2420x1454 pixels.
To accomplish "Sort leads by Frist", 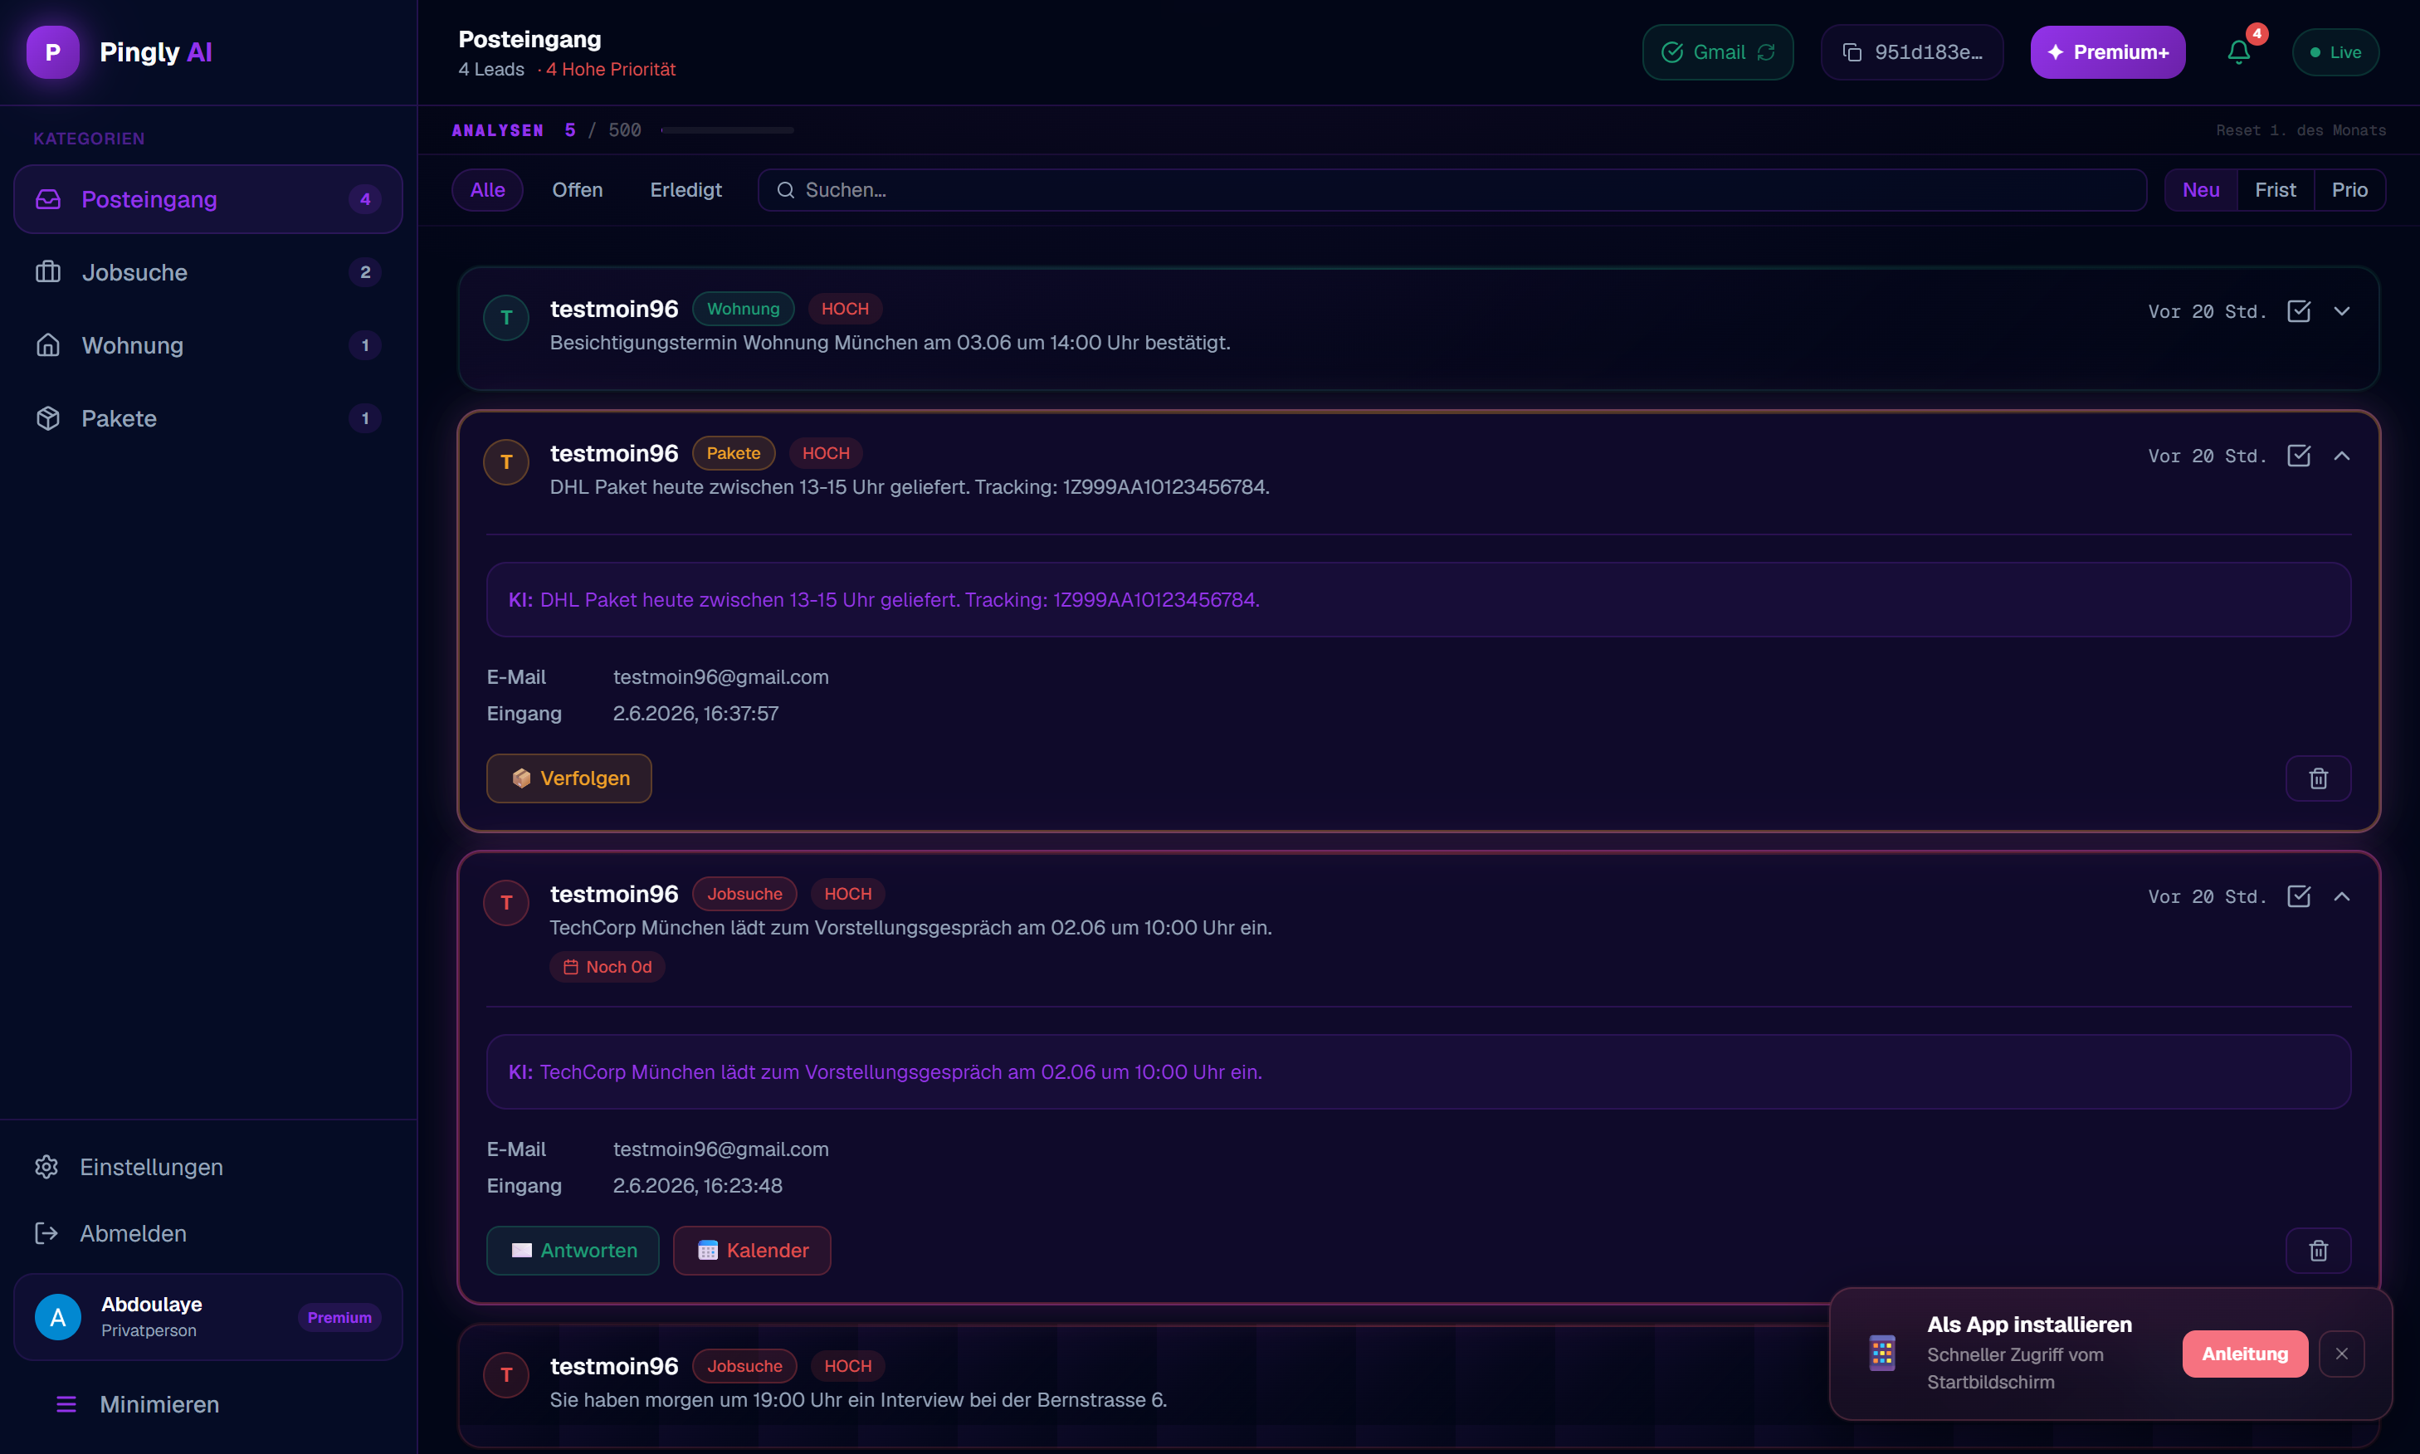I will (2275, 190).
